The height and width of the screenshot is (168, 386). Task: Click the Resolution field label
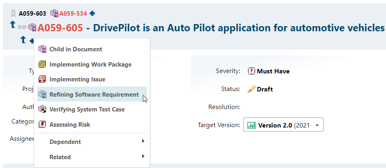click(224, 107)
